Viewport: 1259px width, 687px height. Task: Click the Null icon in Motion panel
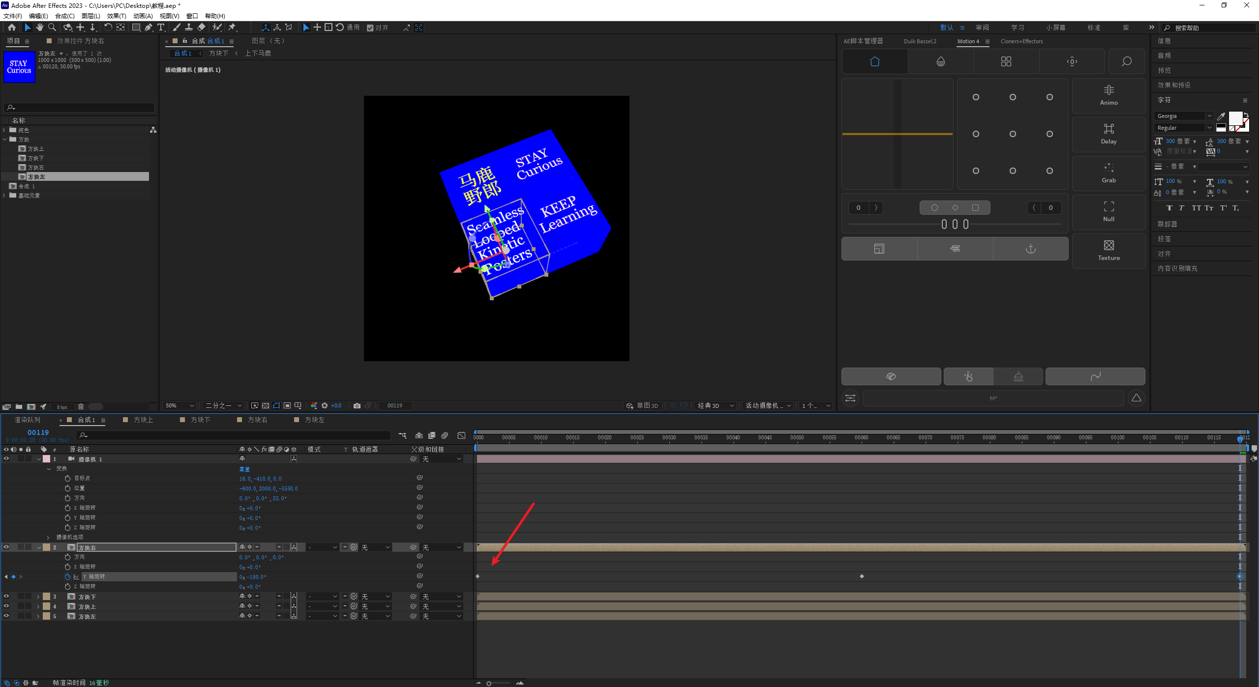click(x=1109, y=211)
